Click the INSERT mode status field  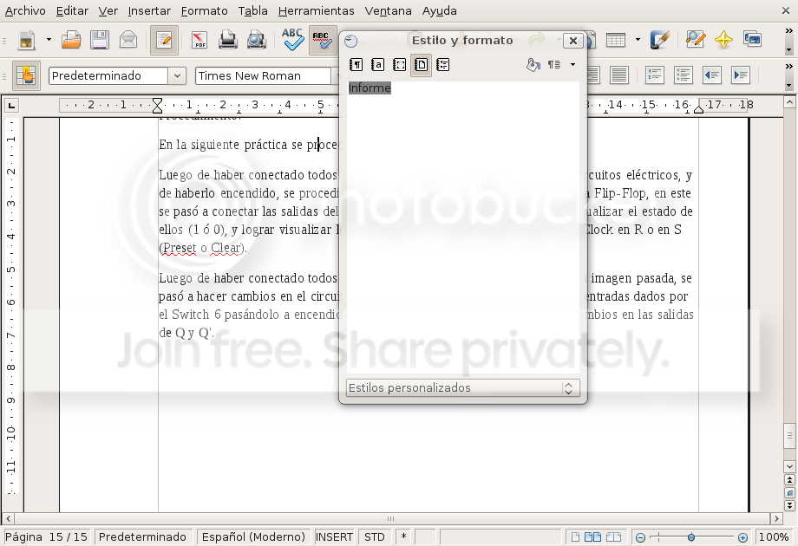[334, 536]
